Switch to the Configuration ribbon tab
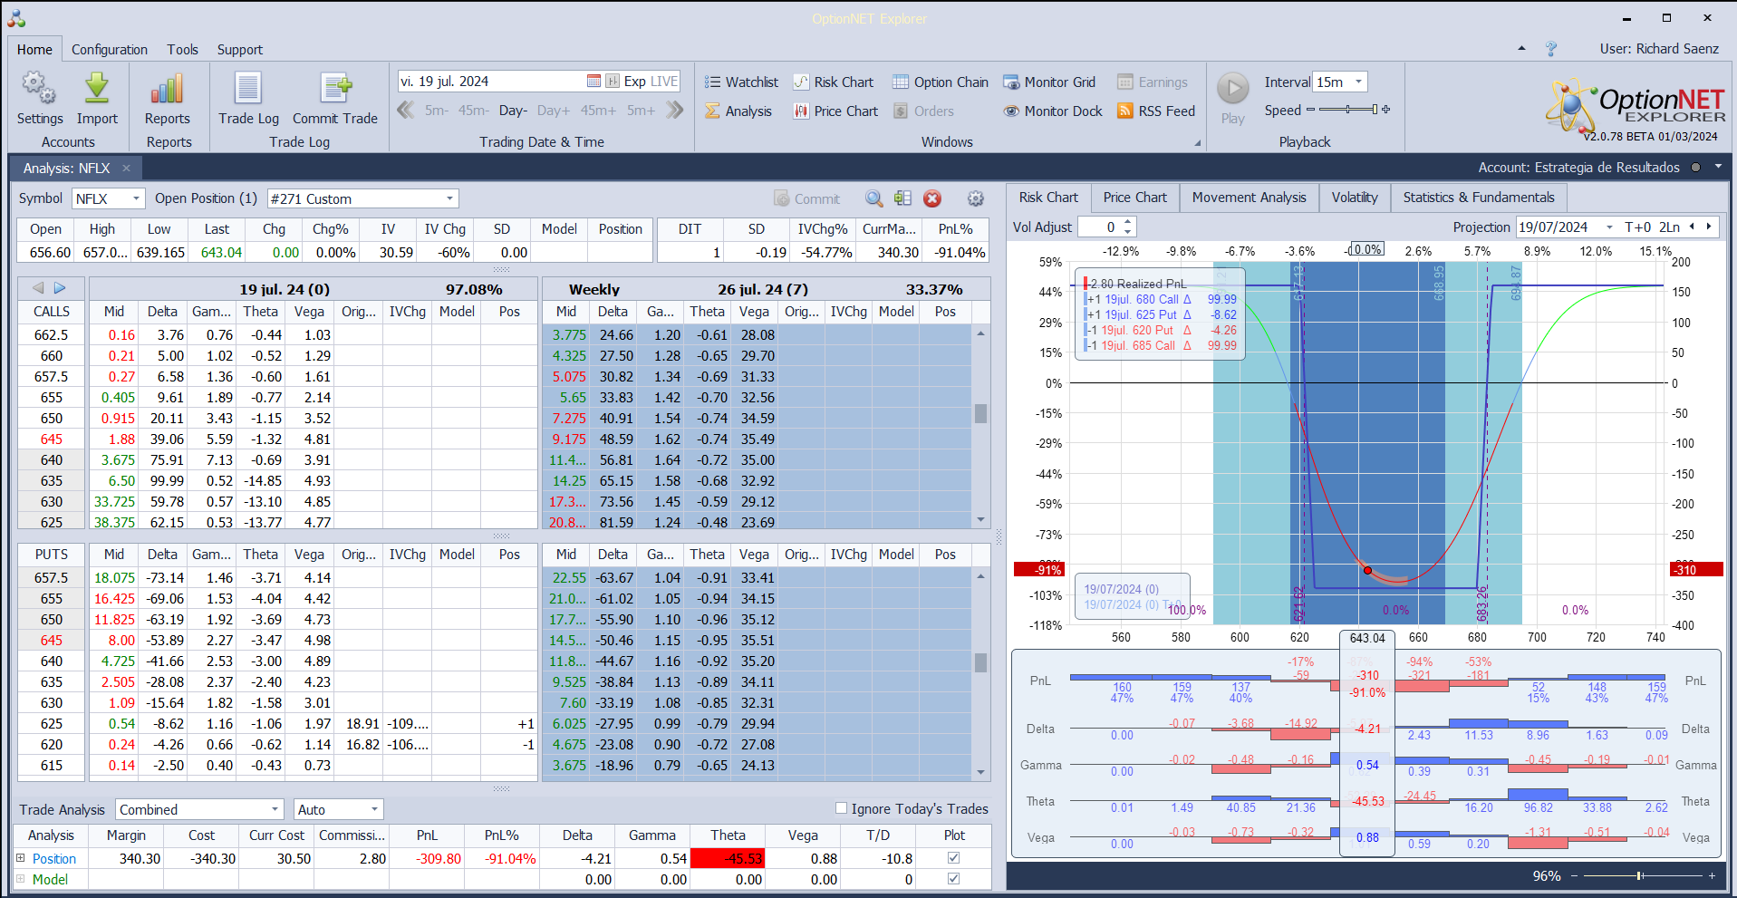 click(110, 50)
